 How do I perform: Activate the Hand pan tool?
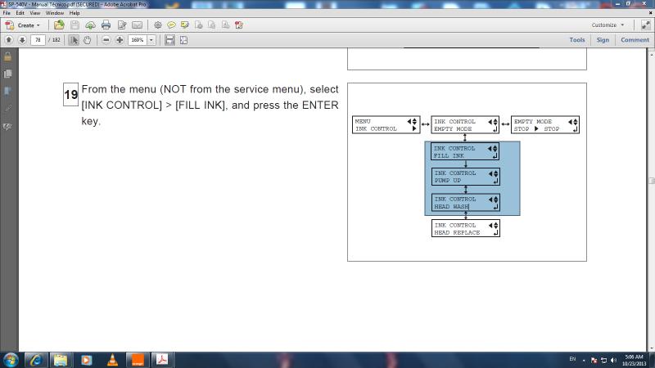point(87,40)
